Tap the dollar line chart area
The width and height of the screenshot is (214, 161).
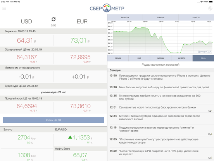tap(163, 38)
